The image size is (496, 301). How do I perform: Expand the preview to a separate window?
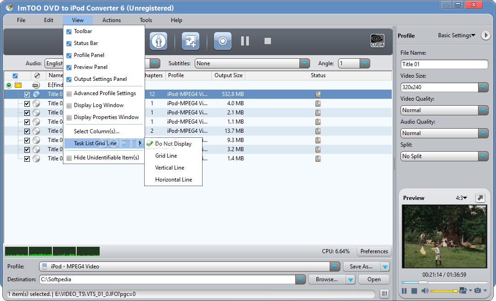[x=480, y=198]
